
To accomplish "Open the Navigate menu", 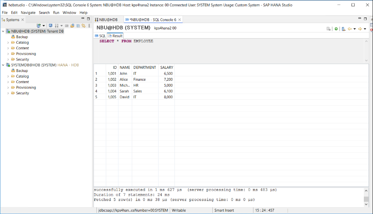I will click(28, 13).
